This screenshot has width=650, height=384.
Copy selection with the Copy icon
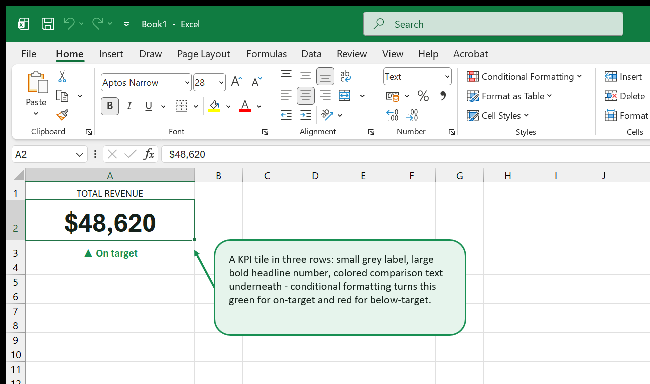62,96
